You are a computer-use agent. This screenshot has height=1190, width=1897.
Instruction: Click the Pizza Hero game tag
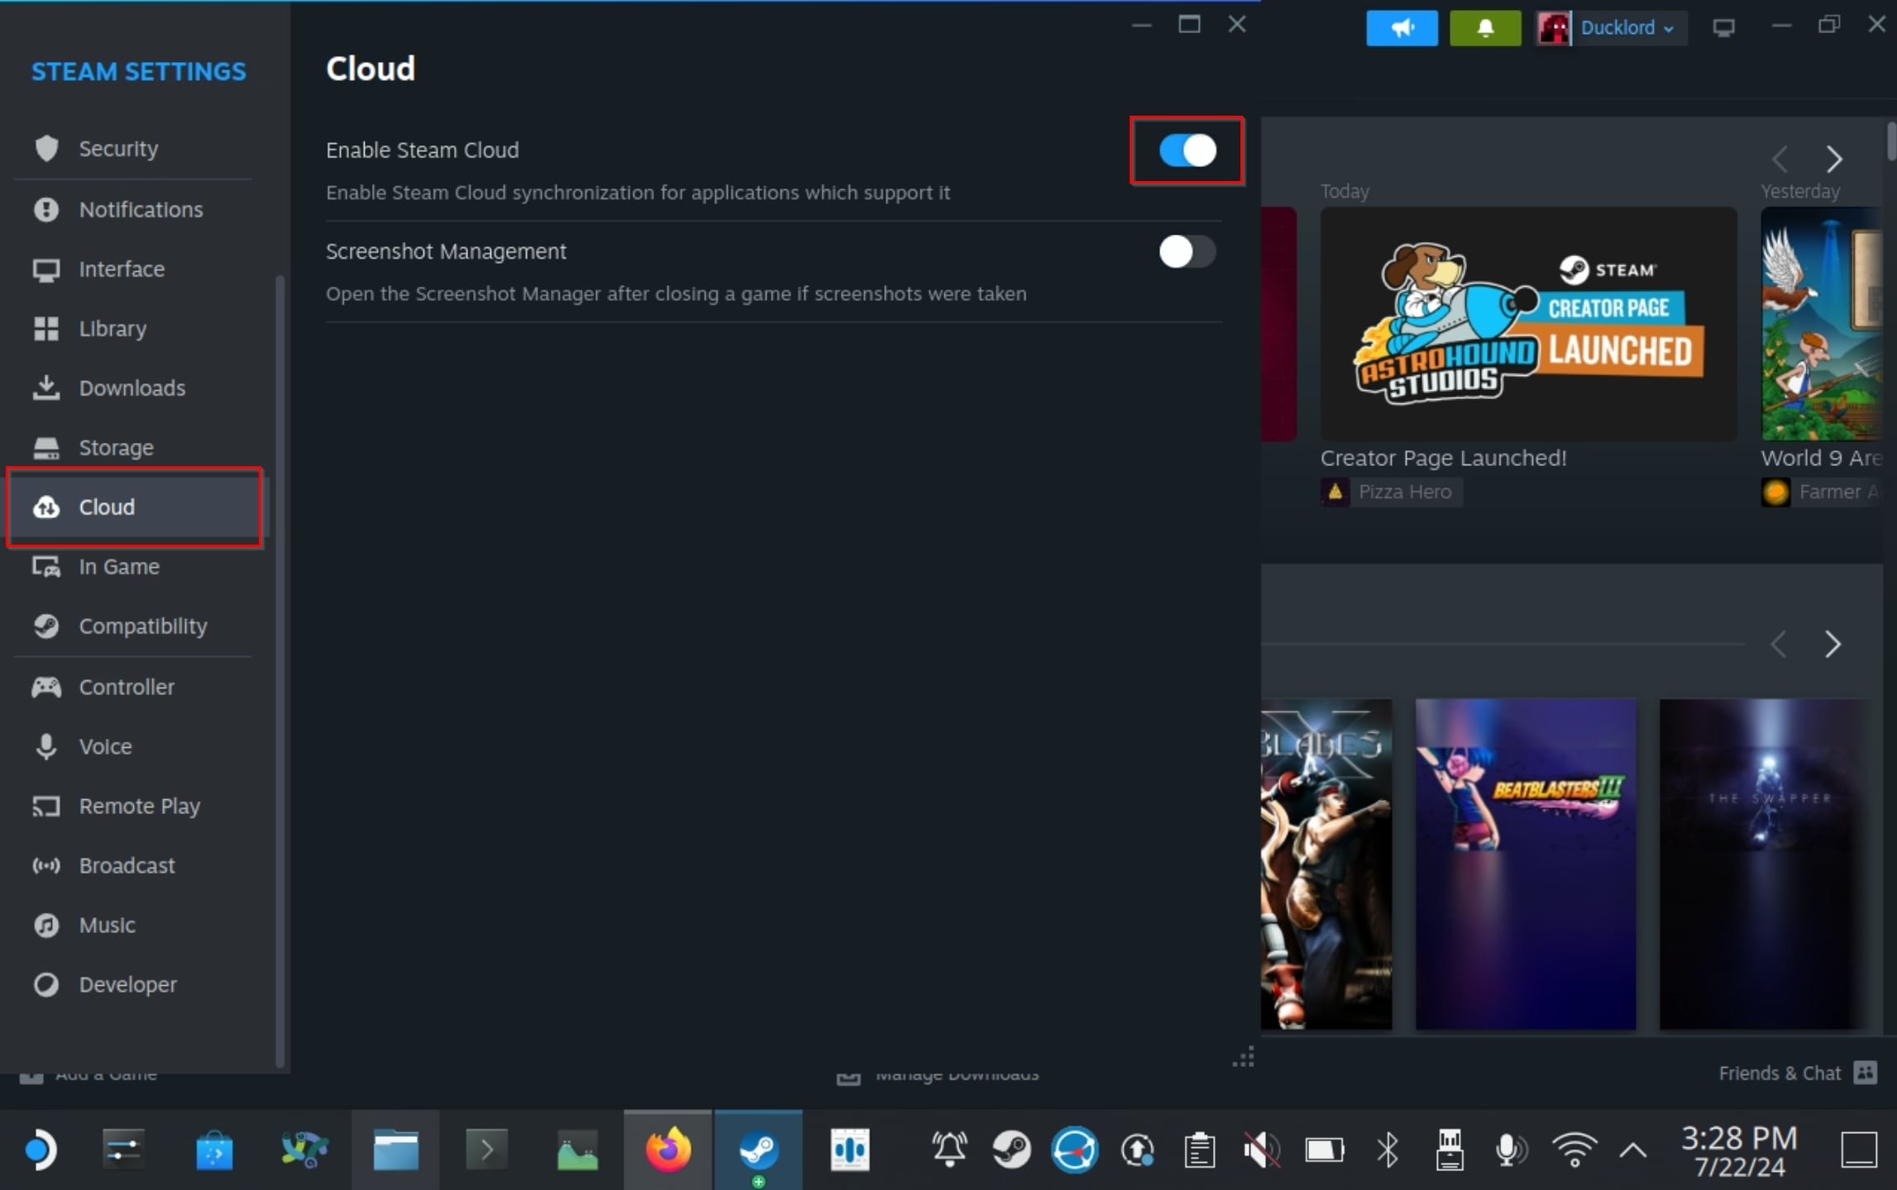coord(1391,492)
